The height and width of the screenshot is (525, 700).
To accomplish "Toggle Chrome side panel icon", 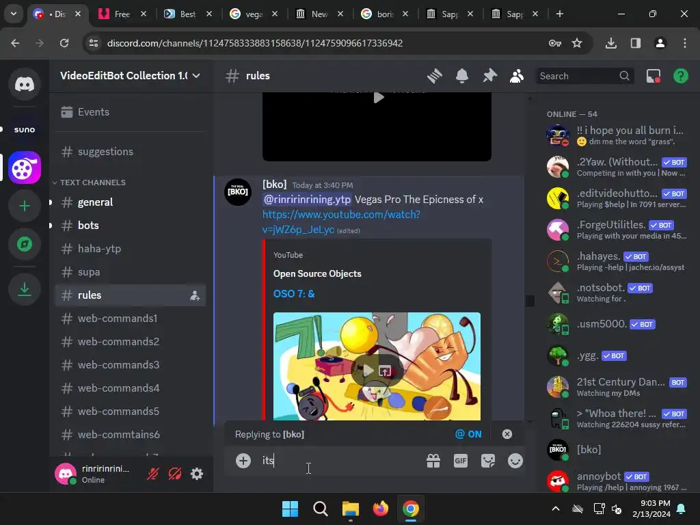I will [635, 43].
